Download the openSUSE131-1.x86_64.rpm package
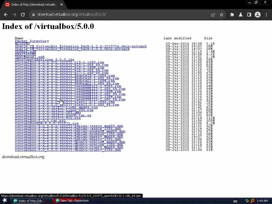The image size is (272, 204). (70, 94)
